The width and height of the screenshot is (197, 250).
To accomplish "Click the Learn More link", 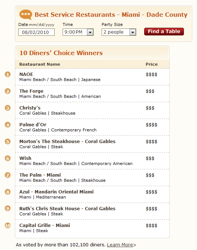I will tap(120, 245).
